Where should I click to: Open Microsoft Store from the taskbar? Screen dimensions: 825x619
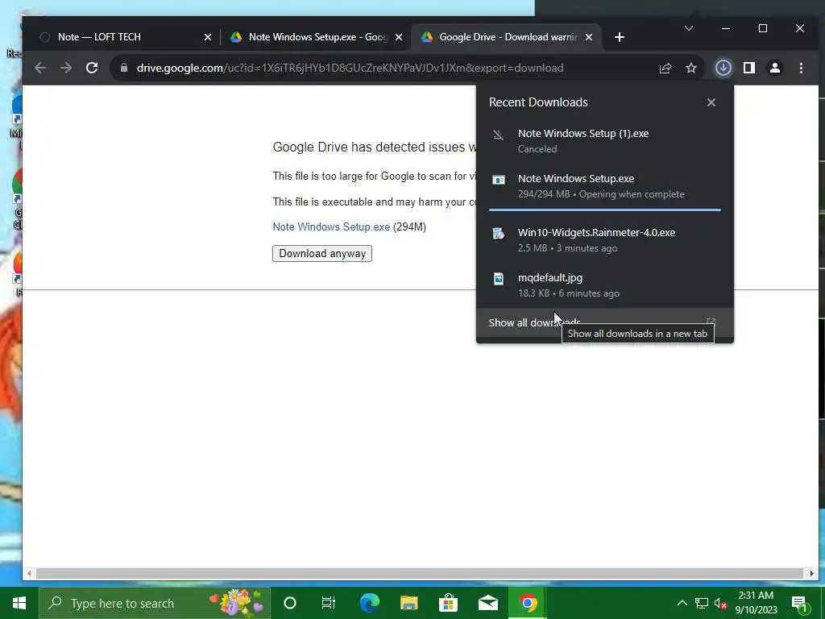pyautogui.click(x=448, y=603)
